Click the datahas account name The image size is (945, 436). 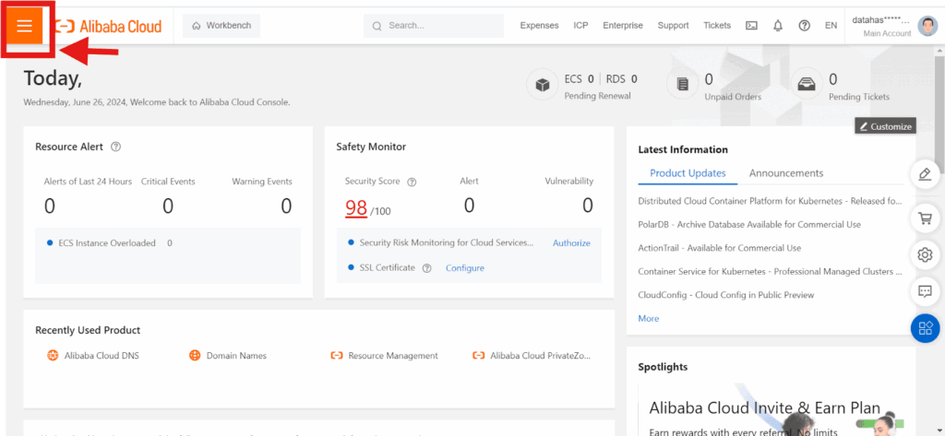[x=881, y=20]
